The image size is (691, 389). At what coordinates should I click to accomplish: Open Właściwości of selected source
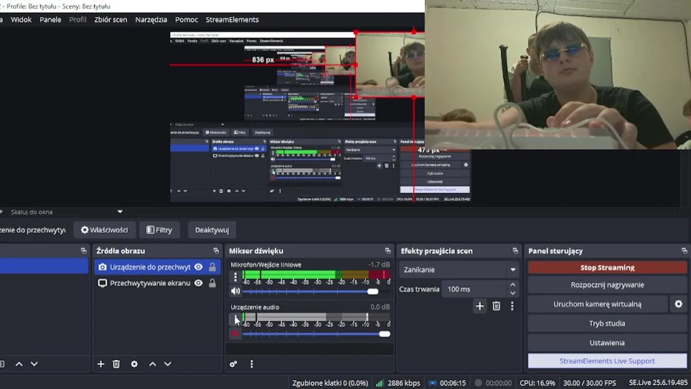(x=104, y=230)
